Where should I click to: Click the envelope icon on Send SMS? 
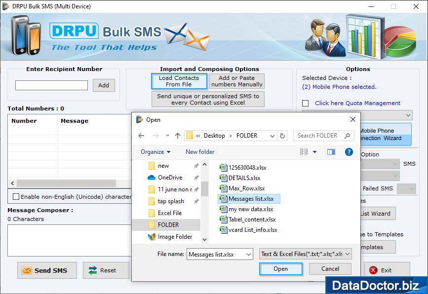pyautogui.click(x=27, y=270)
